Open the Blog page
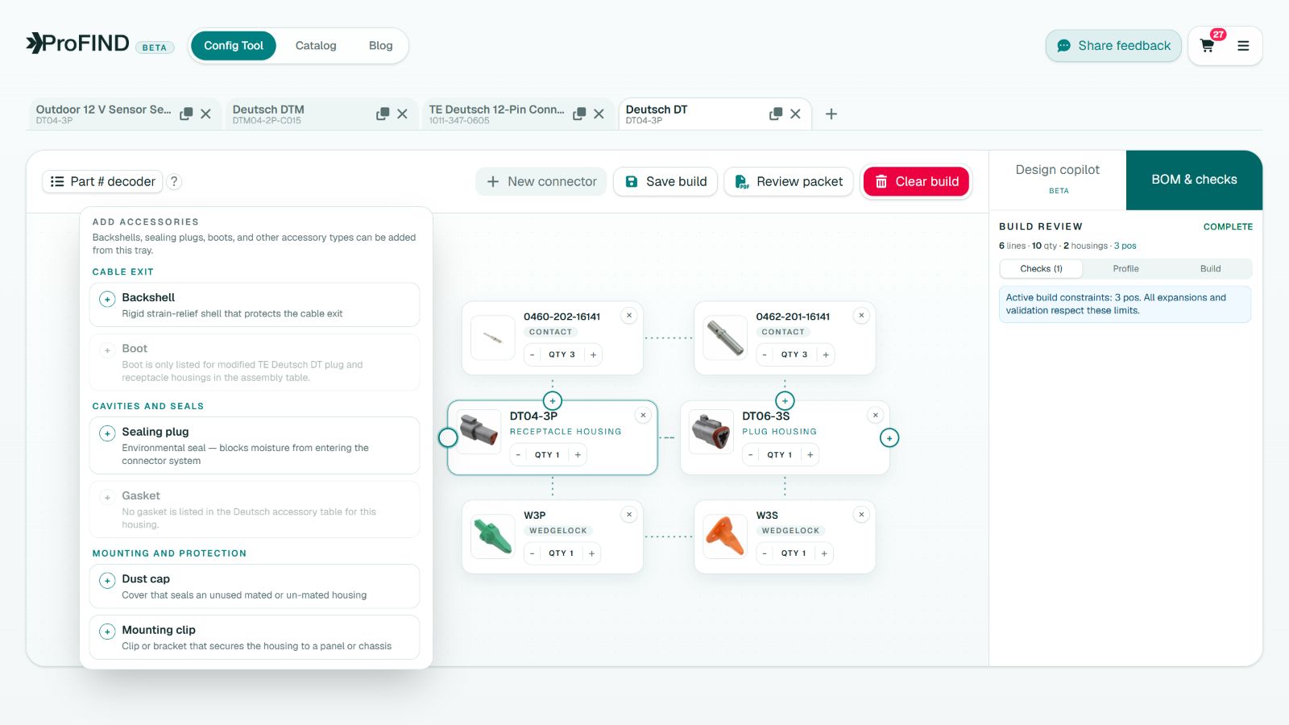This screenshot has height=725, width=1289. pos(381,46)
